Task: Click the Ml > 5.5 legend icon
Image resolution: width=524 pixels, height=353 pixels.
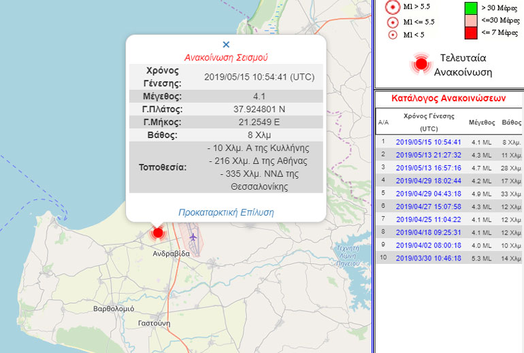Action: coord(392,7)
